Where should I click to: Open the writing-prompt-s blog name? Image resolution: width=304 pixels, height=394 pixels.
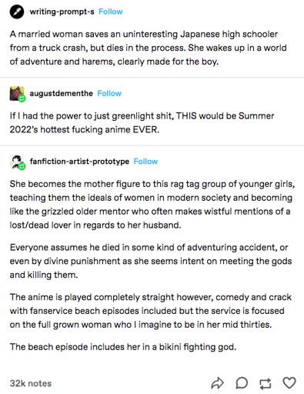pos(62,12)
